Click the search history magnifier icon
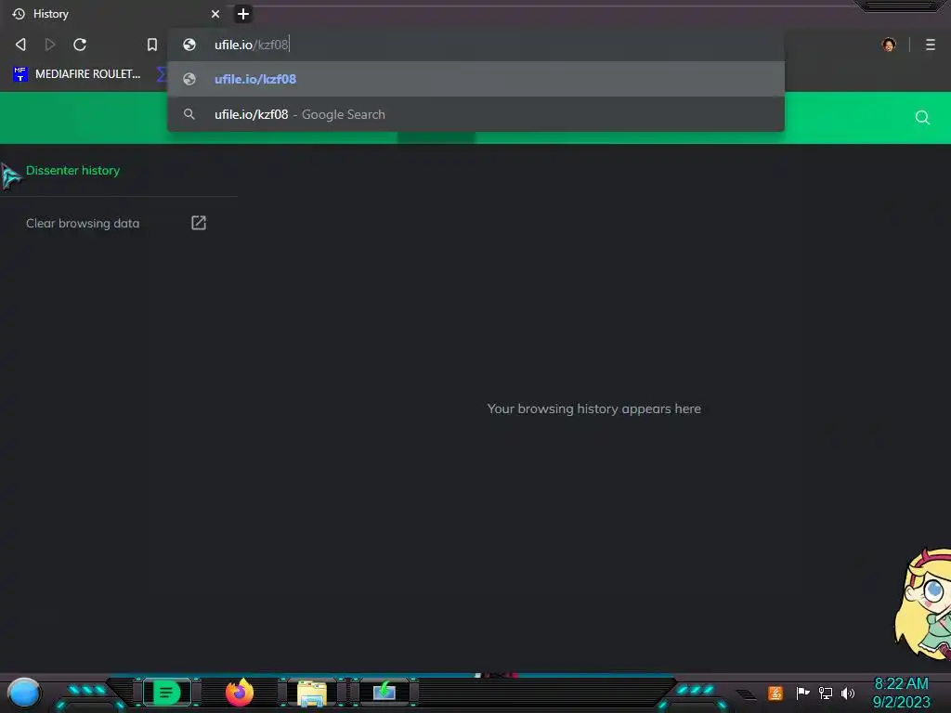The image size is (951, 713). (x=922, y=118)
